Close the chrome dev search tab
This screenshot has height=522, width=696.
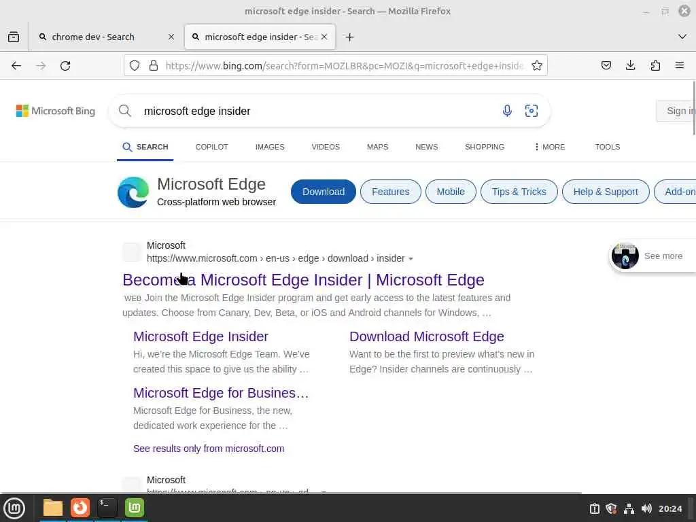(171, 37)
